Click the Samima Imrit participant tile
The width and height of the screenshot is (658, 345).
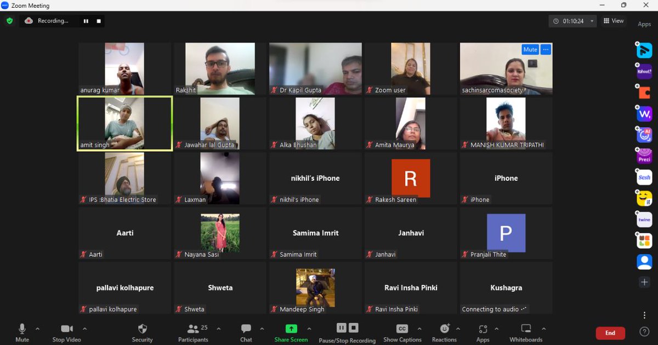click(x=315, y=233)
